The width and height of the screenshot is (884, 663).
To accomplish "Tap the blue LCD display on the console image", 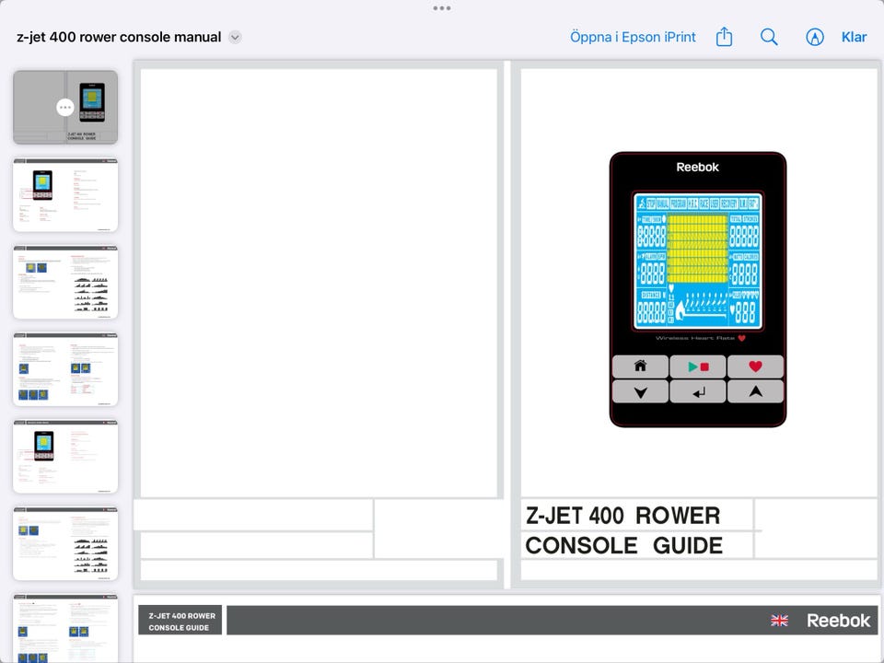I will click(698, 261).
